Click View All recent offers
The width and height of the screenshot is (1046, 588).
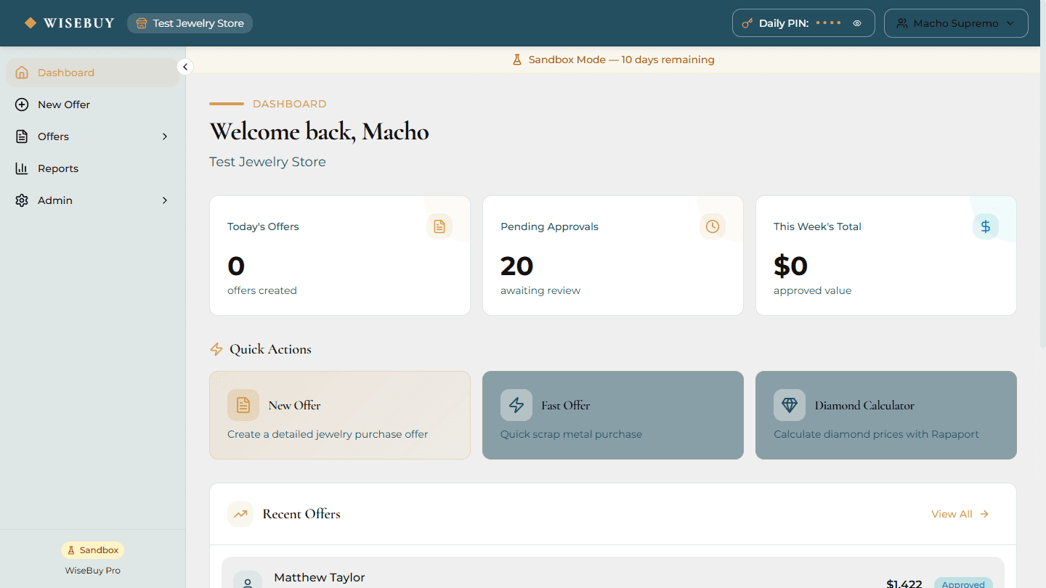point(960,513)
